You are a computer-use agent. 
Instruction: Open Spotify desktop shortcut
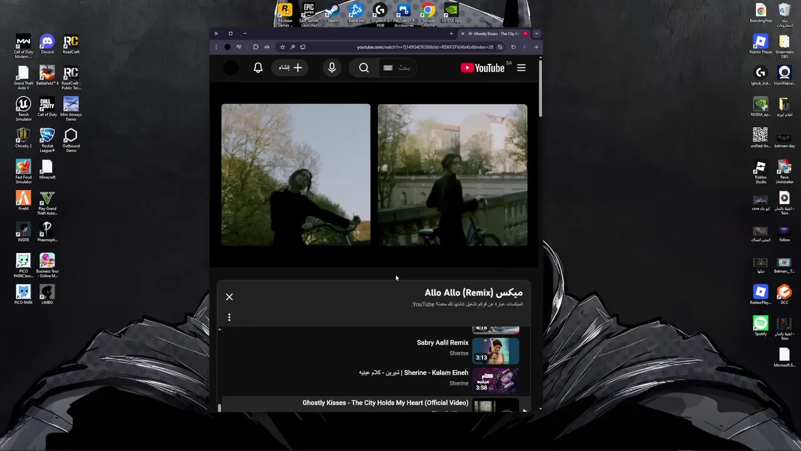760,326
